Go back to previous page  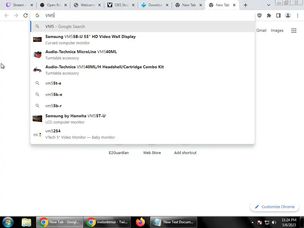(x=7, y=15)
